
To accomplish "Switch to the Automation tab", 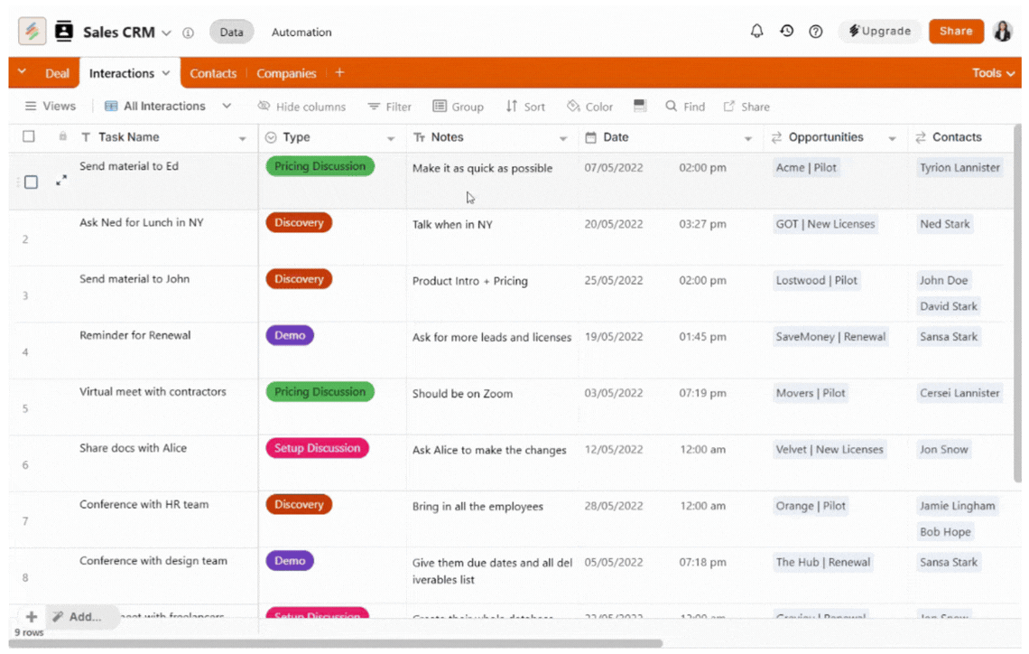I will coord(301,32).
